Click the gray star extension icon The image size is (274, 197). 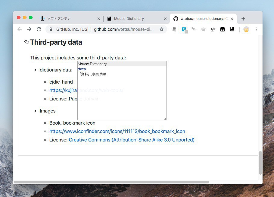(x=203, y=29)
